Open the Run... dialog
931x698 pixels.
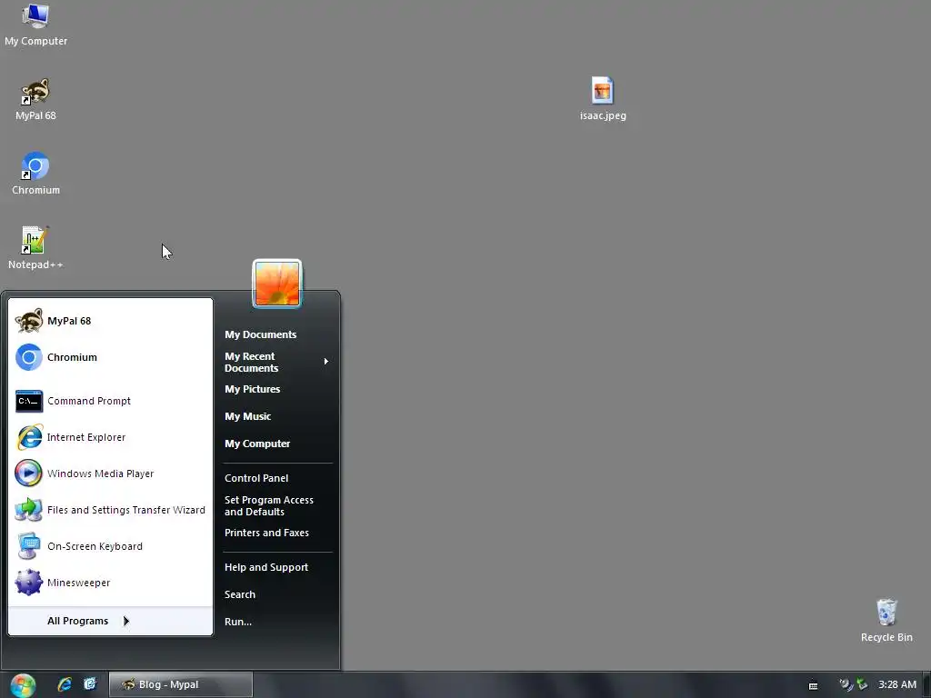pos(238,622)
